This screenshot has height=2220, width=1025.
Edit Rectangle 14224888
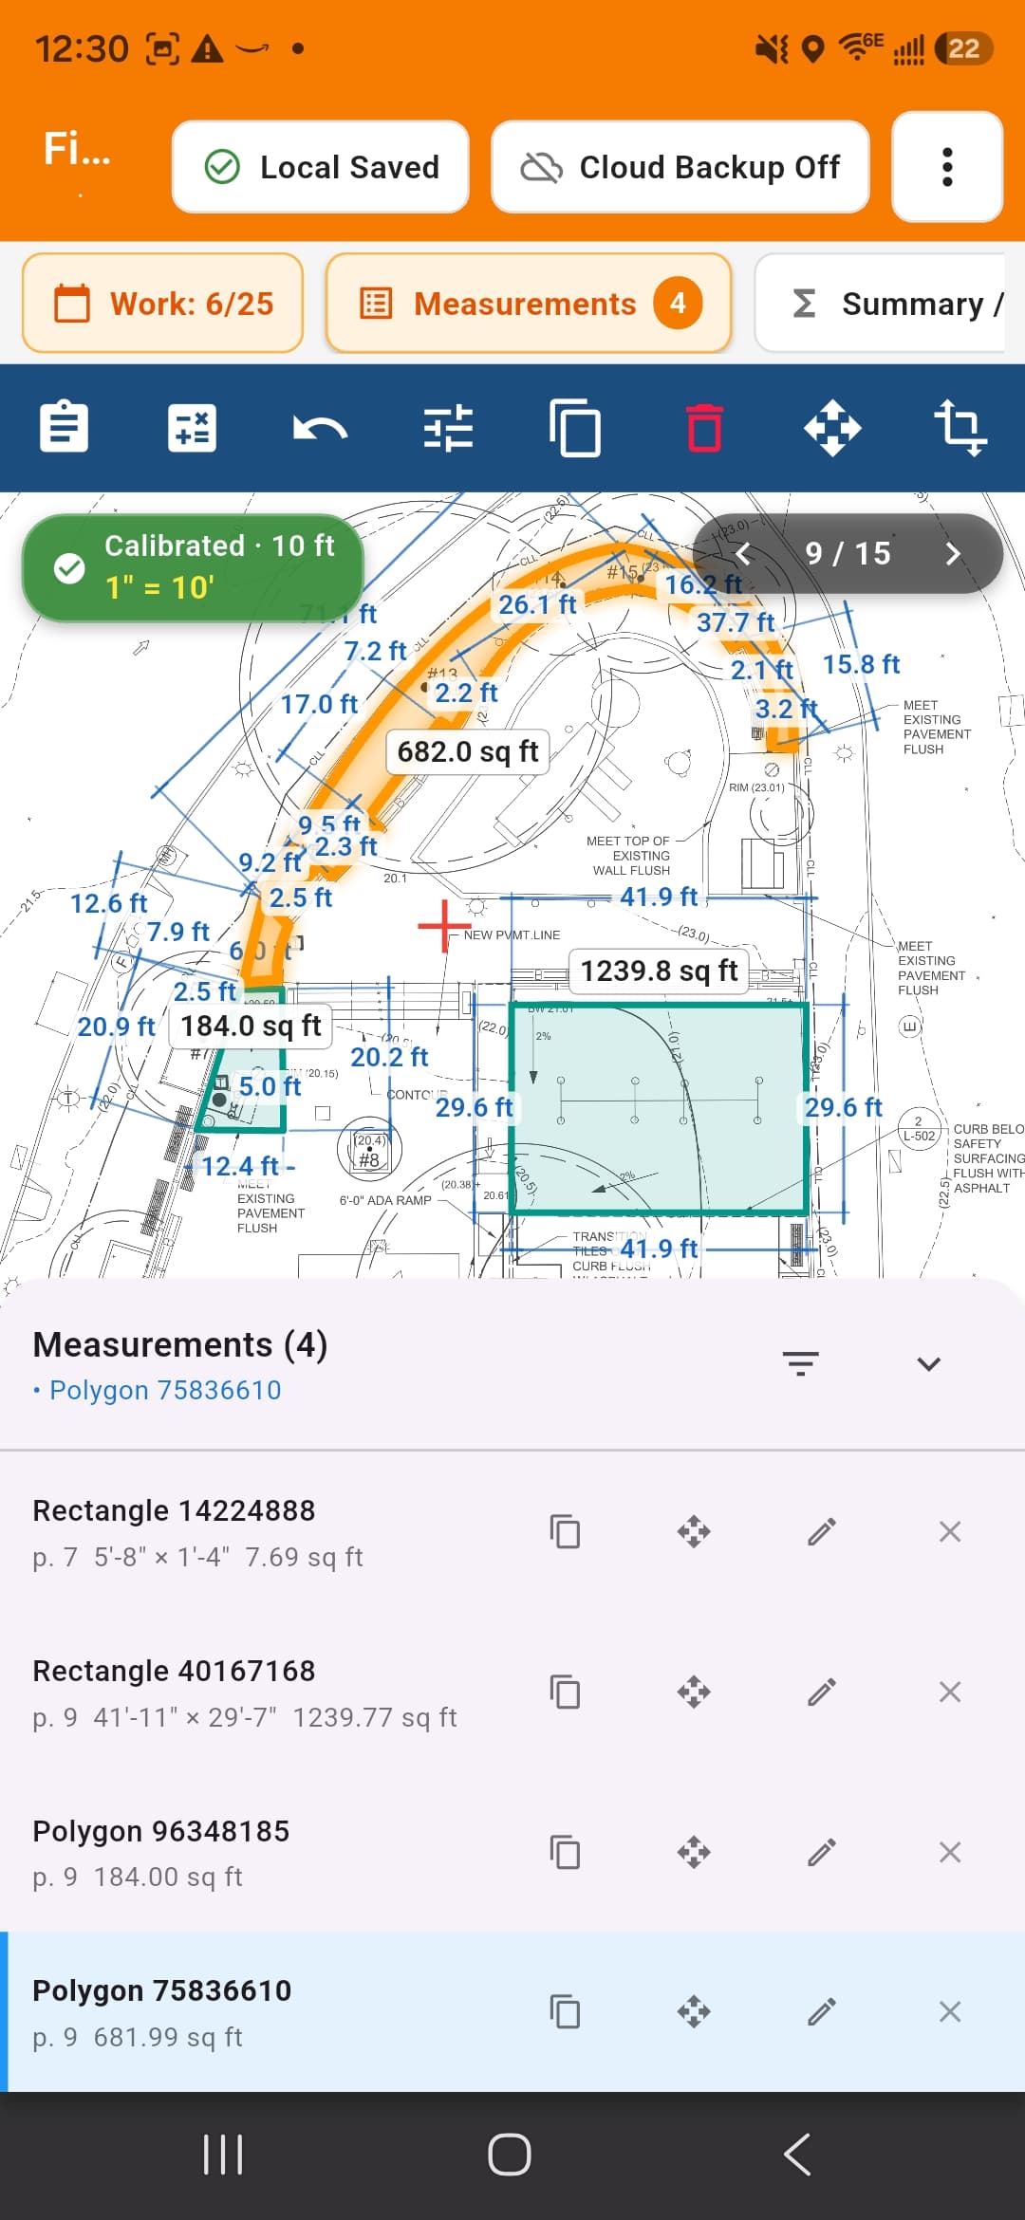point(822,1531)
